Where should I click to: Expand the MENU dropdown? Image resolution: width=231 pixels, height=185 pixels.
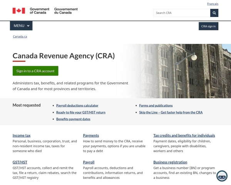click(21, 26)
